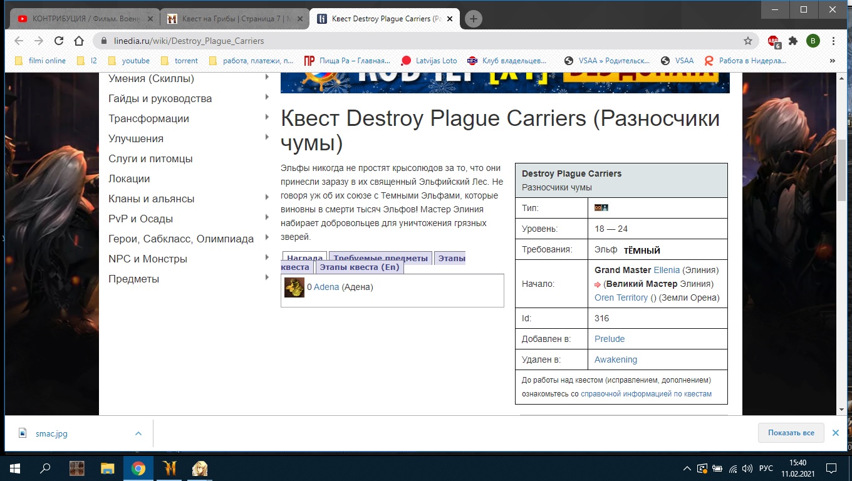Open File Explorer from the taskbar
Viewport: 852px width, 481px height.
[x=108, y=468]
